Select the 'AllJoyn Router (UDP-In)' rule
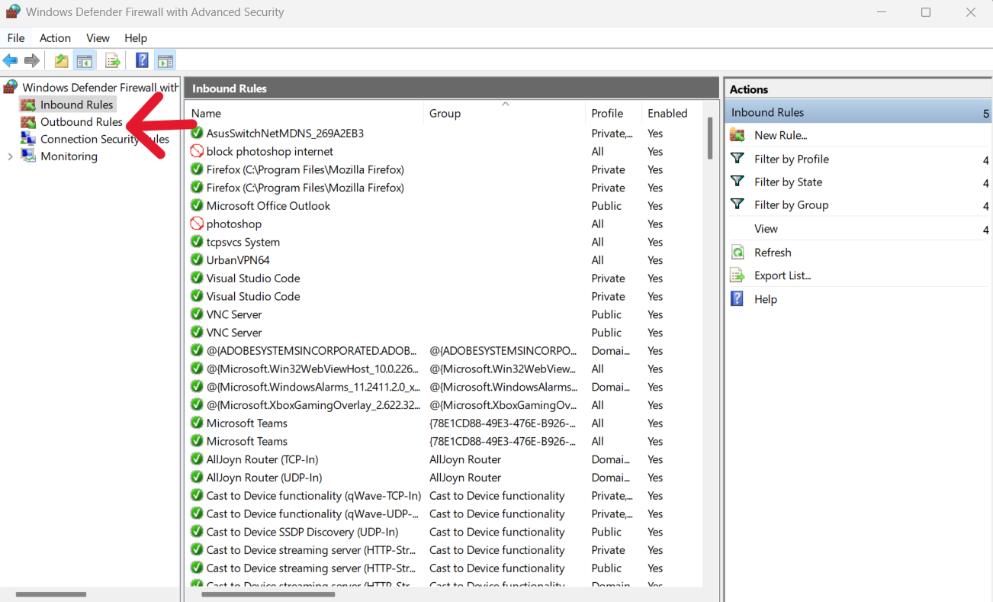Screen dimensions: 993x602 point(264,478)
